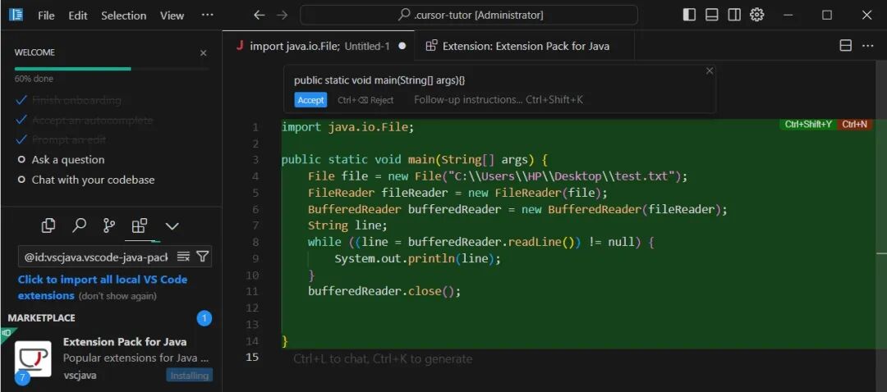Click the Follow-up instructions input field
Viewport: 887px width, 392px height.
pyautogui.click(x=499, y=100)
